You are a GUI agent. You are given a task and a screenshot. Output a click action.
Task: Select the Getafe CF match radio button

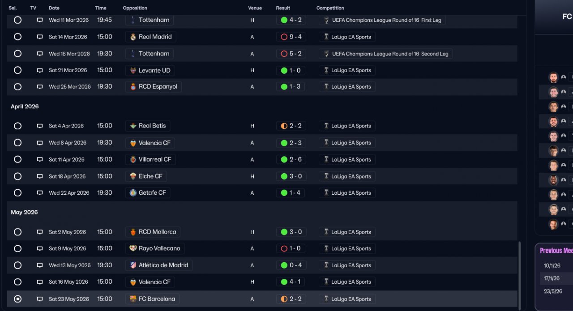click(x=17, y=193)
